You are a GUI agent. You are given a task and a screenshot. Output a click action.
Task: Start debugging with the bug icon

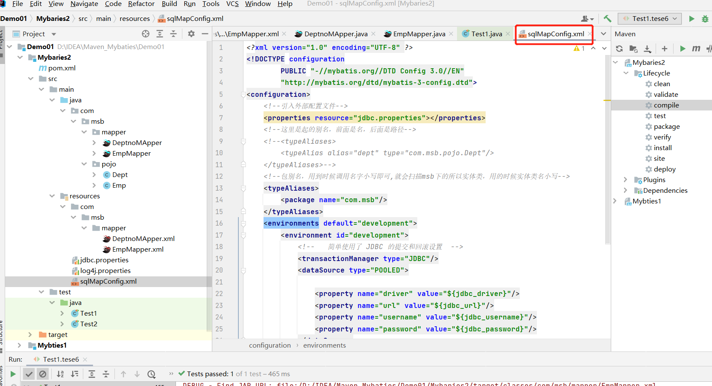705,18
